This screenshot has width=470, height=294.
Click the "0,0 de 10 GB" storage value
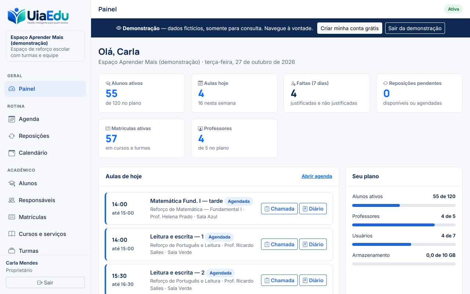tap(441, 255)
